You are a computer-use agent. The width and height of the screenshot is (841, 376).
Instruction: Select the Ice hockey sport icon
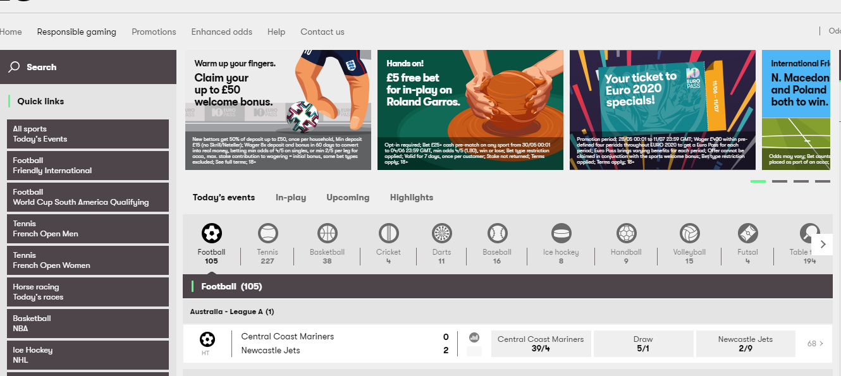pos(561,234)
